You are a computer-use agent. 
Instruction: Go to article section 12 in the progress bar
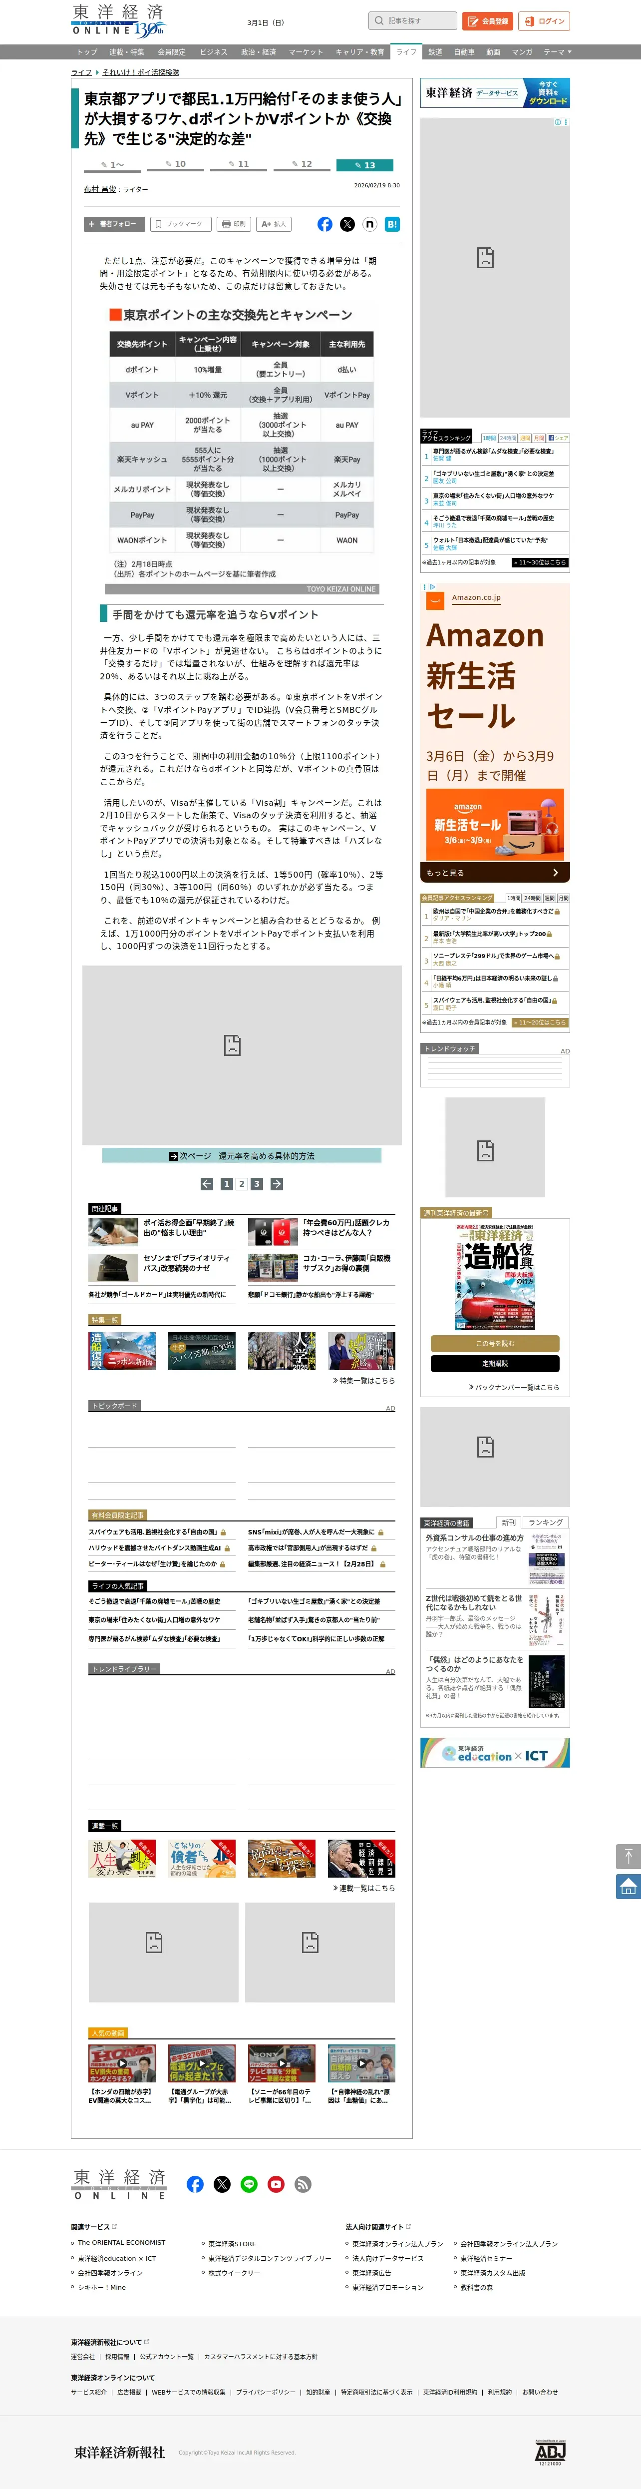click(301, 165)
